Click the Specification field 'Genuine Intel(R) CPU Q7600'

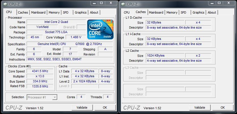click(x=70, y=44)
